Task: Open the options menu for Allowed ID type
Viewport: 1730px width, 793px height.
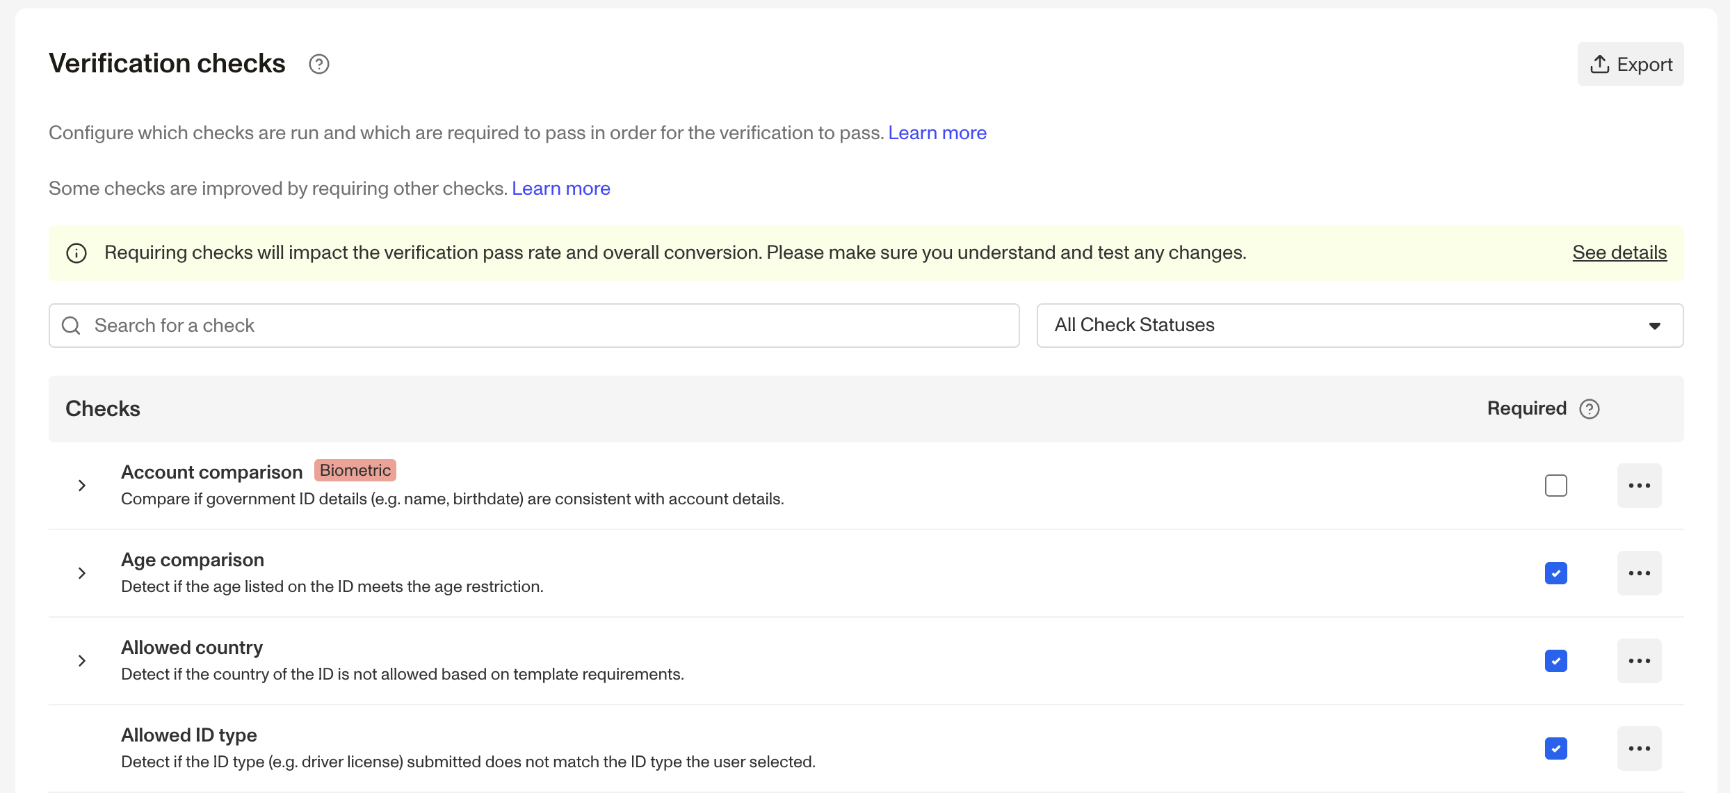Action: (1640, 748)
